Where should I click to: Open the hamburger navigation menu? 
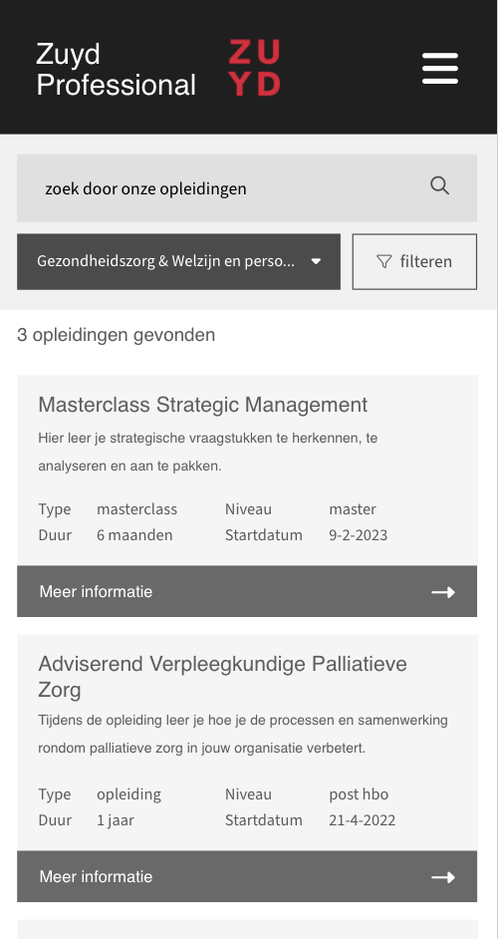pos(440,68)
